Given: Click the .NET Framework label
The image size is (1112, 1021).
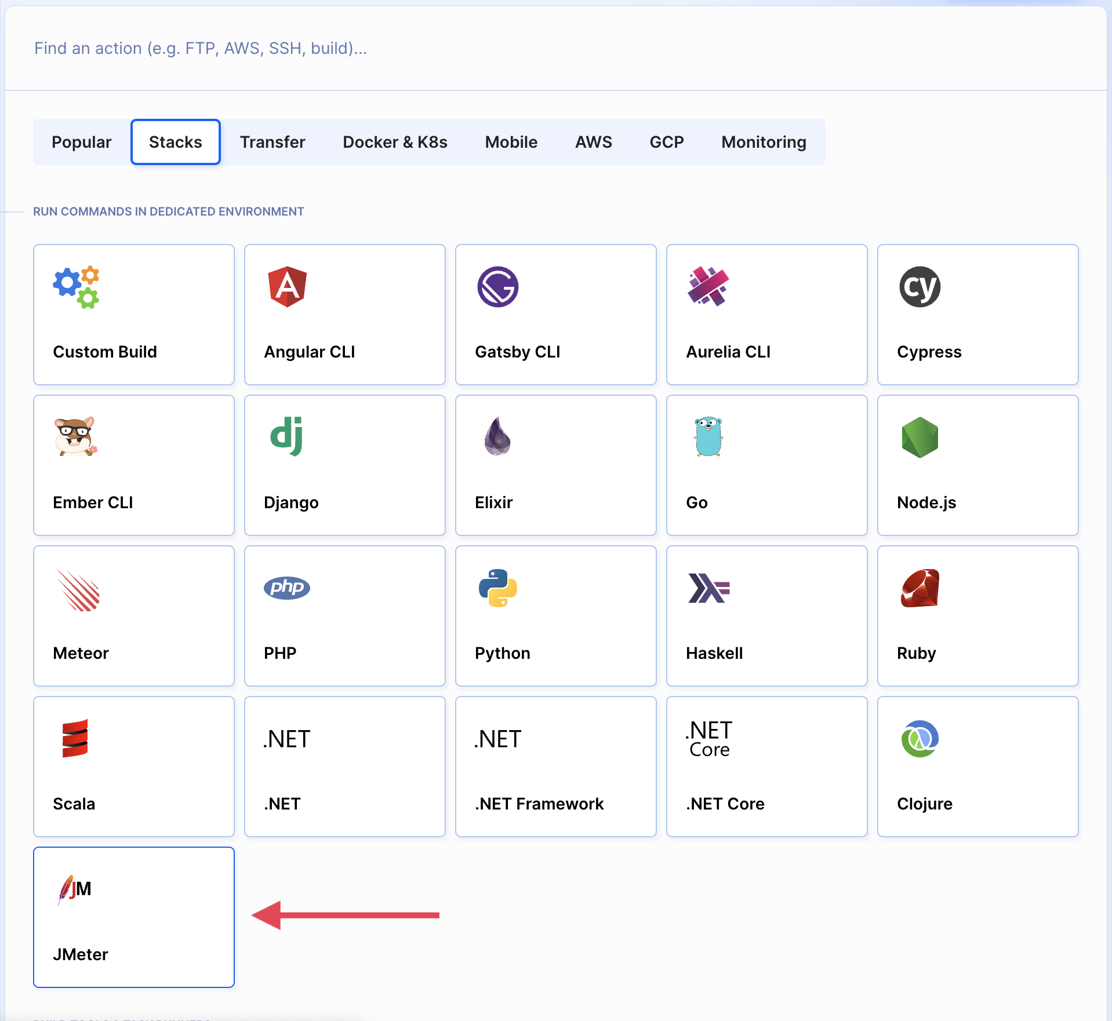Looking at the screenshot, I should [539, 804].
